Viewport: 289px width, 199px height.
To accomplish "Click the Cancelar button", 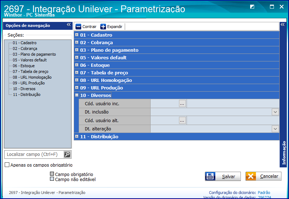I will pos(263,176).
